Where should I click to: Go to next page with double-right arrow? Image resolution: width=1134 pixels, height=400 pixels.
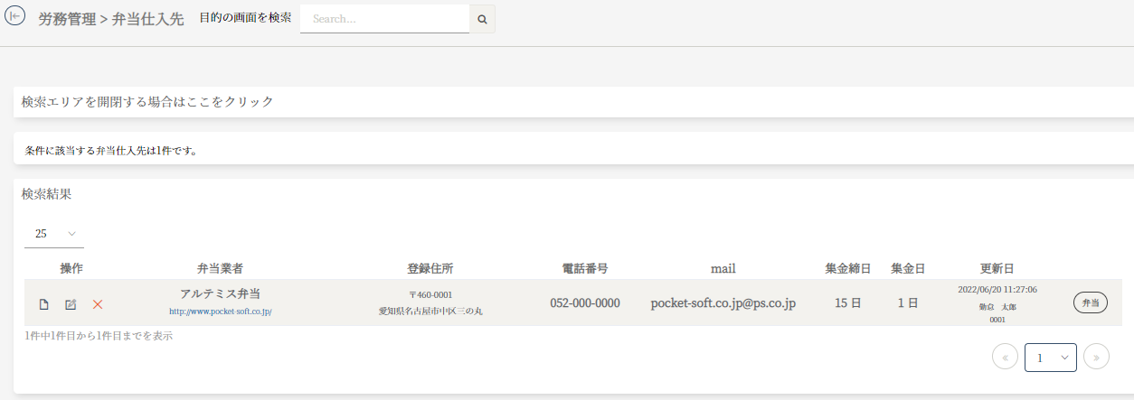click(x=1096, y=357)
